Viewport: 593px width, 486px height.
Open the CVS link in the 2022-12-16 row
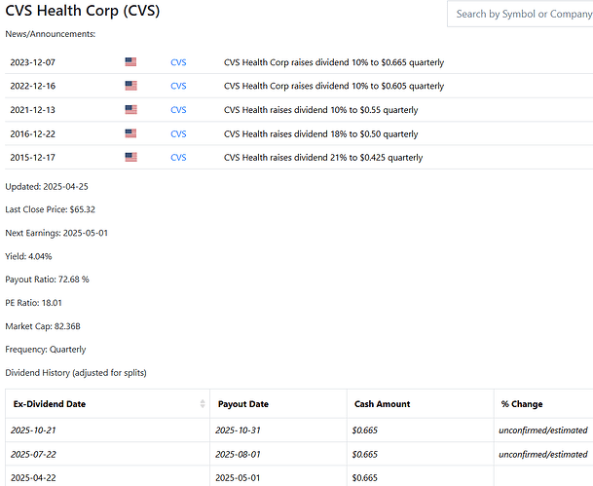[178, 87]
